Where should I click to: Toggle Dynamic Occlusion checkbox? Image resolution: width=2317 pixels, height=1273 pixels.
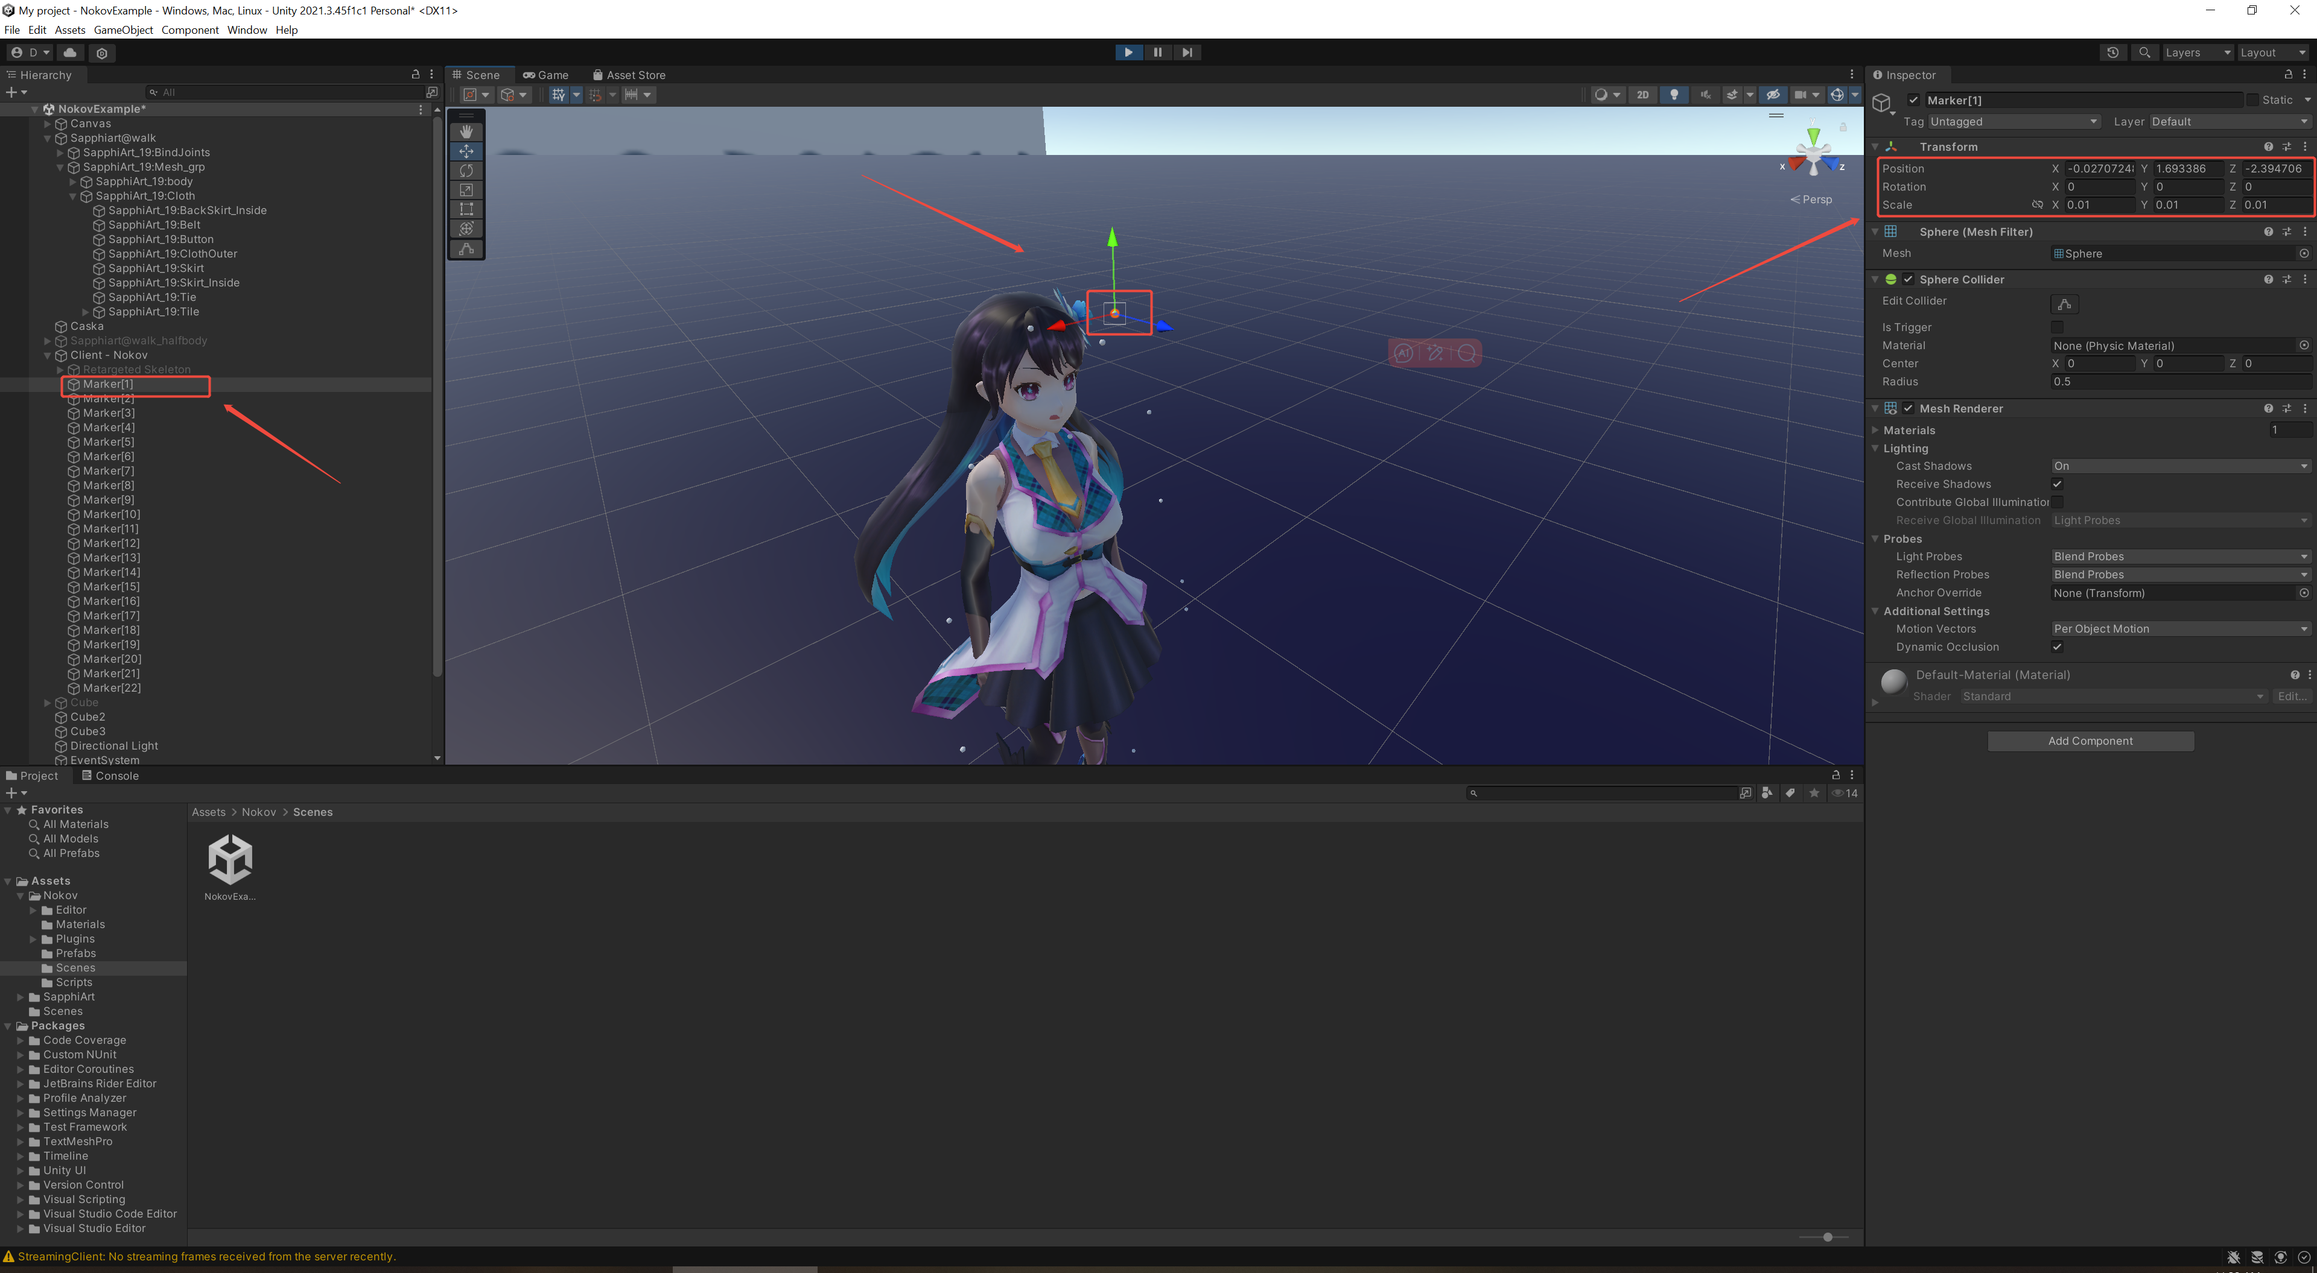2057,646
